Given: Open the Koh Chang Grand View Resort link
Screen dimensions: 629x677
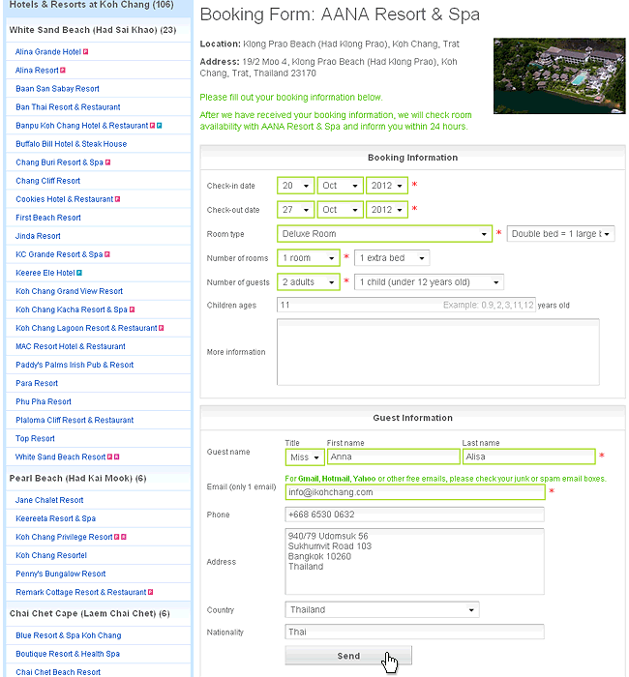Looking at the screenshot, I should coord(69,291).
